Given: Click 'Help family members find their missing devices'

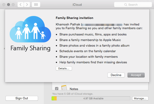Looking at the screenshot, I should pos(93,62).
